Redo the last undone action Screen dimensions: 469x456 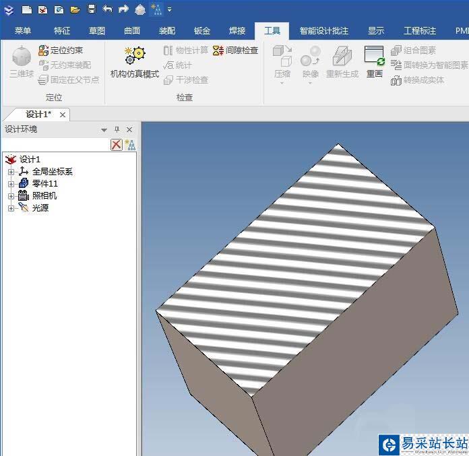(123, 9)
